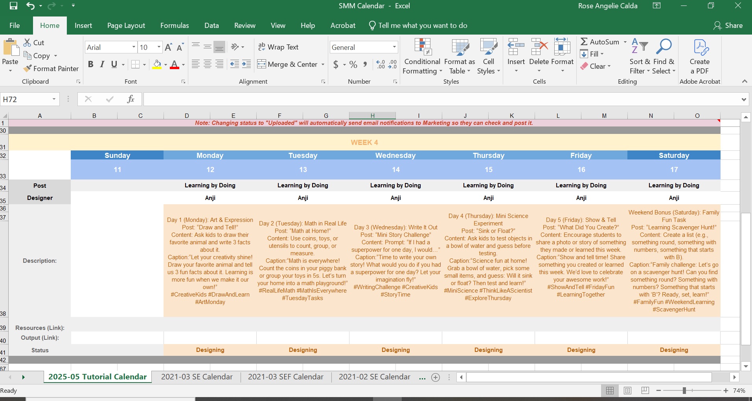Click Create a PDF Acrobat icon
Viewport: 752px width, 401px height.
(x=701, y=48)
